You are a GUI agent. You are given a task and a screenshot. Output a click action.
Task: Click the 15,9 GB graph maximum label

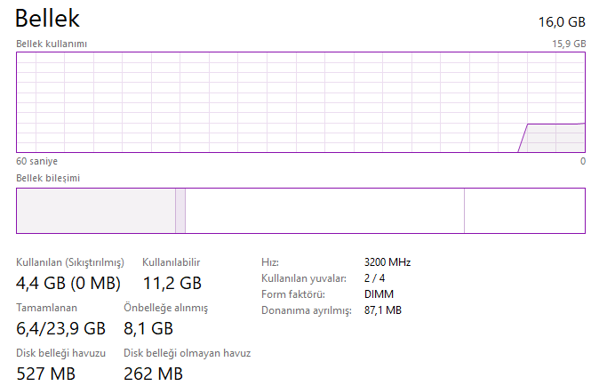point(569,43)
